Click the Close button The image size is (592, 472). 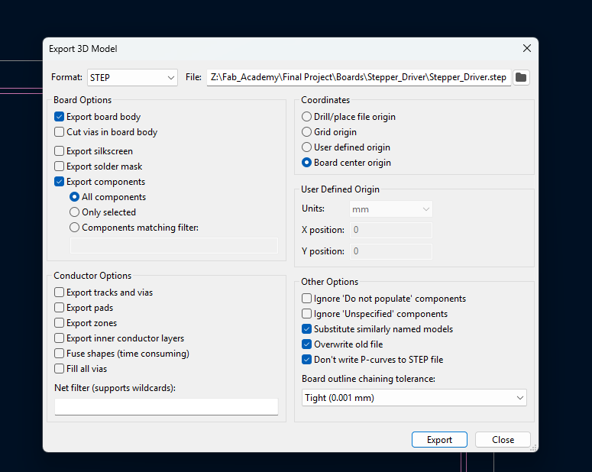tap(503, 439)
